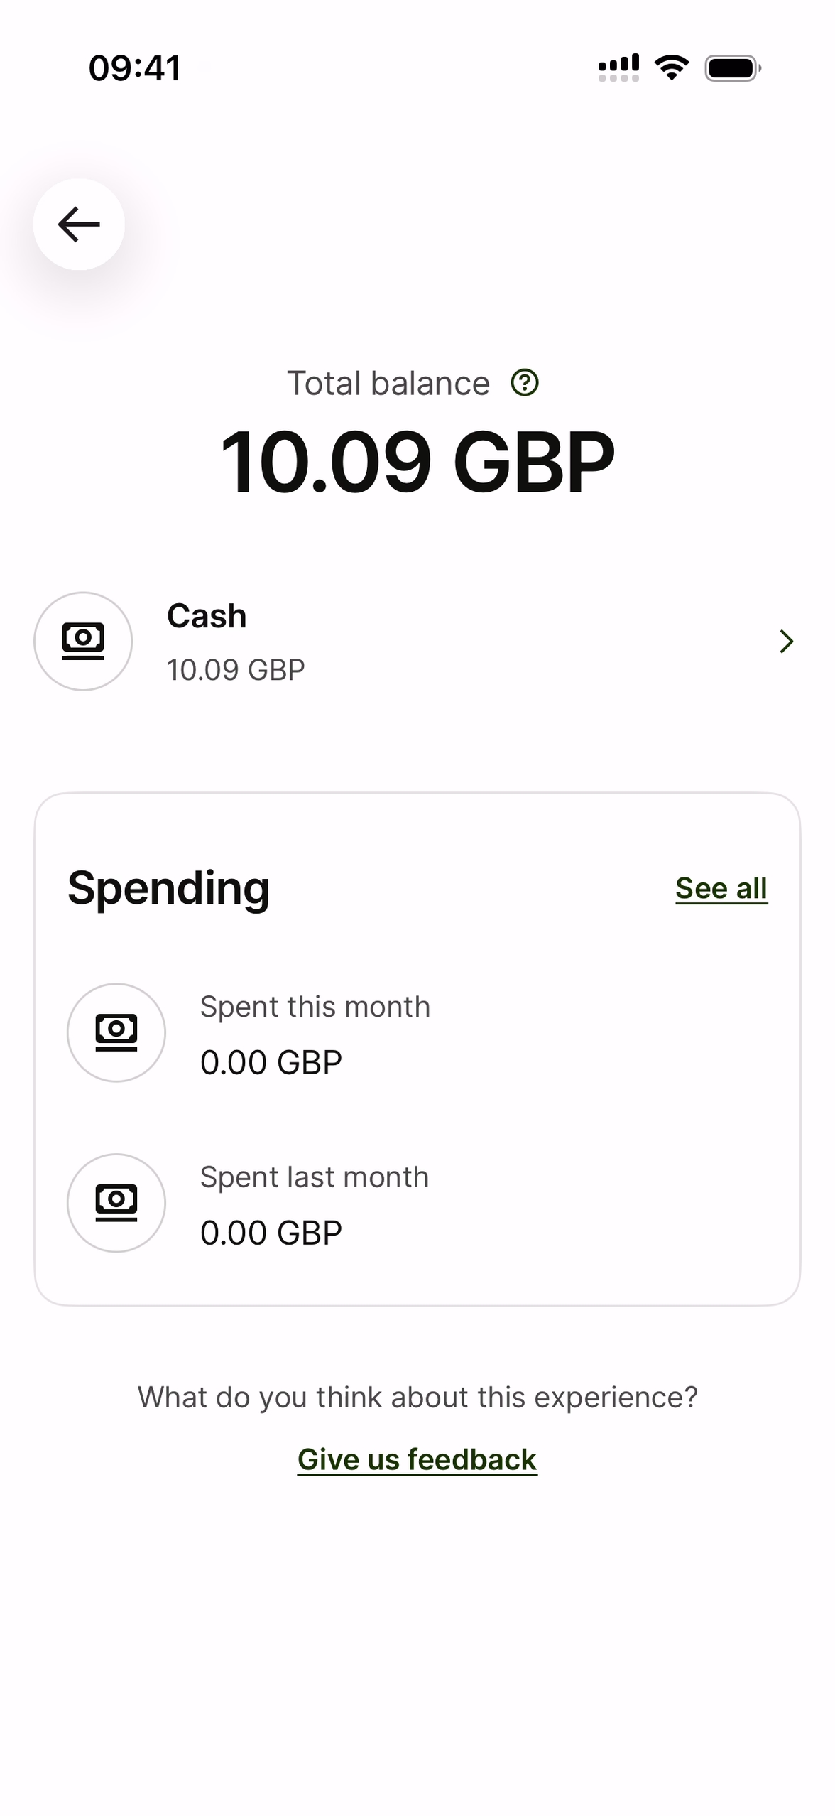Image resolution: width=835 pixels, height=1816 pixels.
Task: Tap the experience feedback question text
Action: [417, 1397]
